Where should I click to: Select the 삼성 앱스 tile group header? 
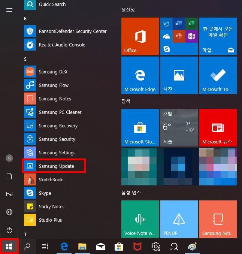coord(131,193)
